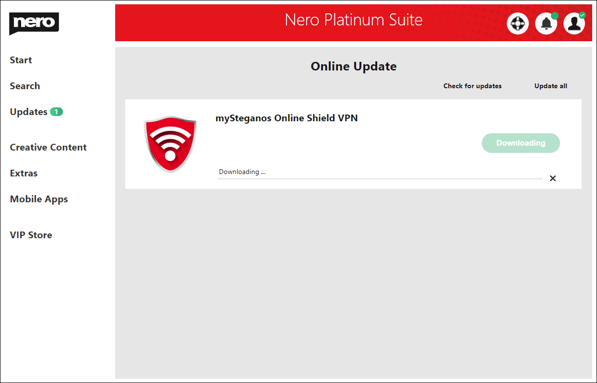Click Check for updates
The image size is (597, 383).
click(472, 86)
